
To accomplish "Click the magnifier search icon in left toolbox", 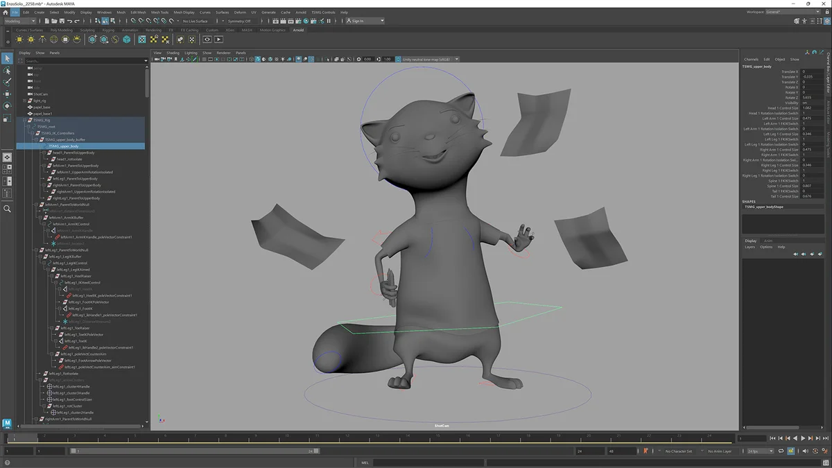I will click(7, 209).
